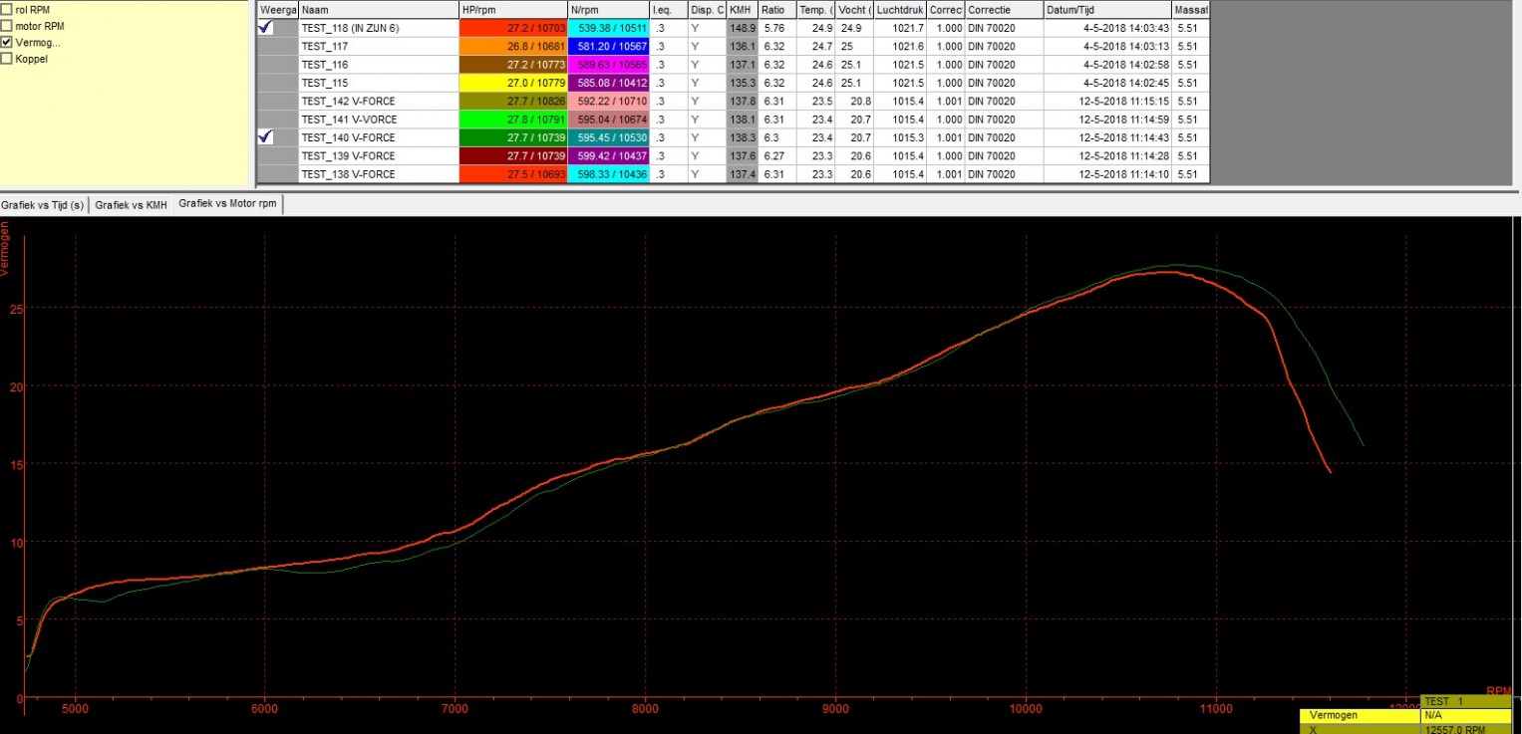Select the TEST_139 V-FORCE name cell
This screenshot has width=1522, height=734.
(x=379, y=156)
